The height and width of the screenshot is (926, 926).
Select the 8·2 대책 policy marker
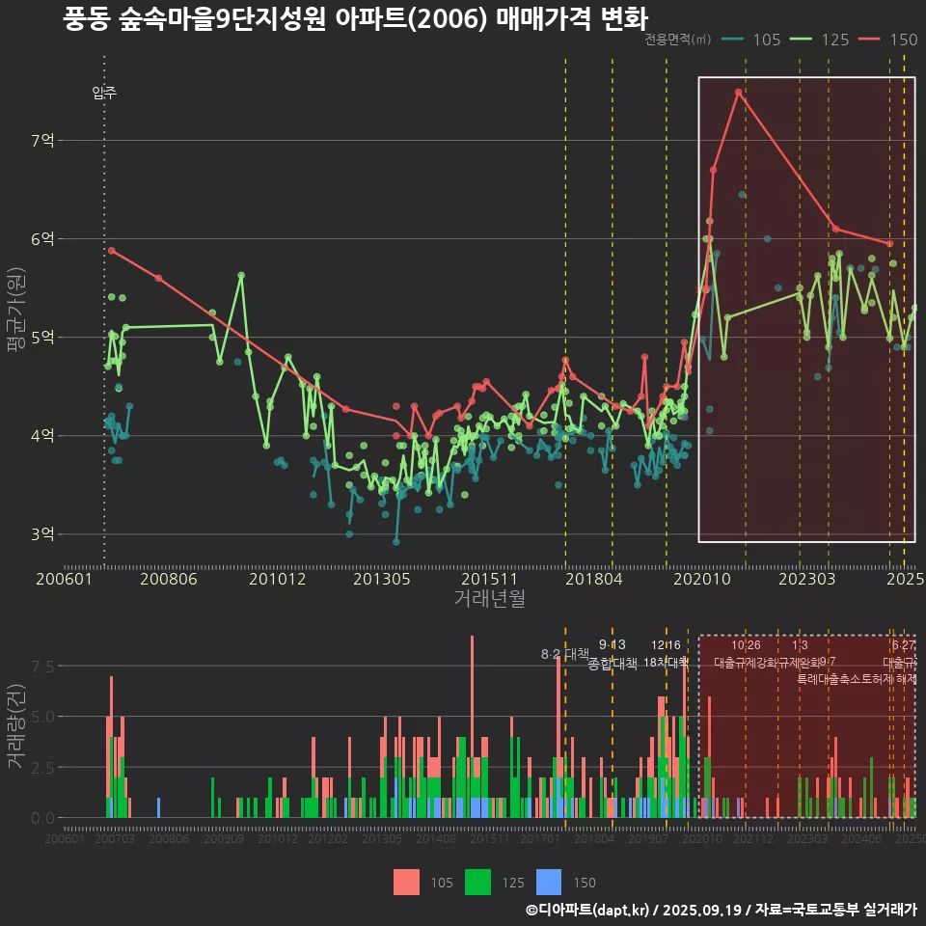click(564, 654)
